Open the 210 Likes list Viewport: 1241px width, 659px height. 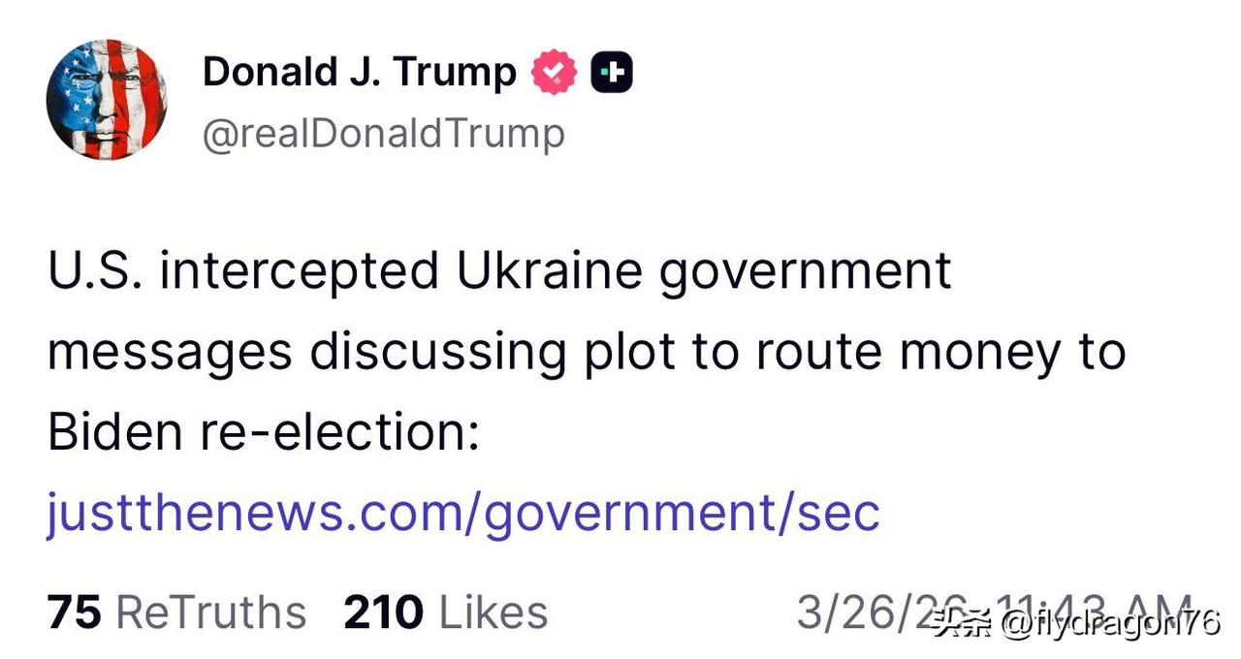tap(383, 611)
